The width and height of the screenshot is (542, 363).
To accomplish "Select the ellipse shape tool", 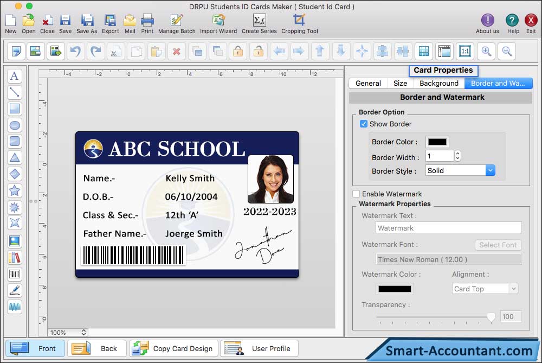I will 15,125.
